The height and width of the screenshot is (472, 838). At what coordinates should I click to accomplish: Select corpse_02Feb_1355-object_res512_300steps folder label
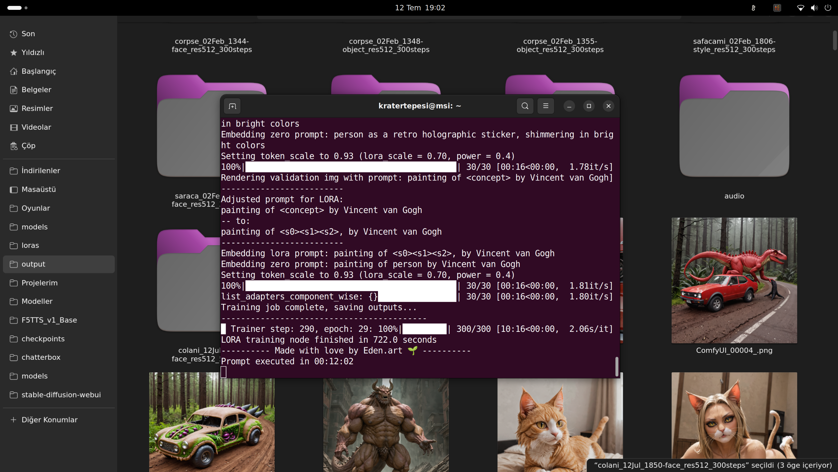pos(560,45)
